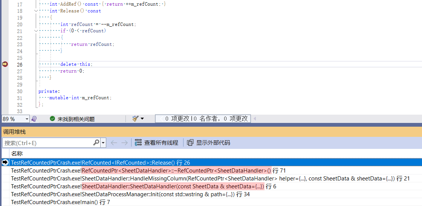Image resolution: width=422 pixels, height=206 pixels.
Task: Select the RefCounted<IRefCounted>::Release() stack frame
Action: [x=216, y=163]
